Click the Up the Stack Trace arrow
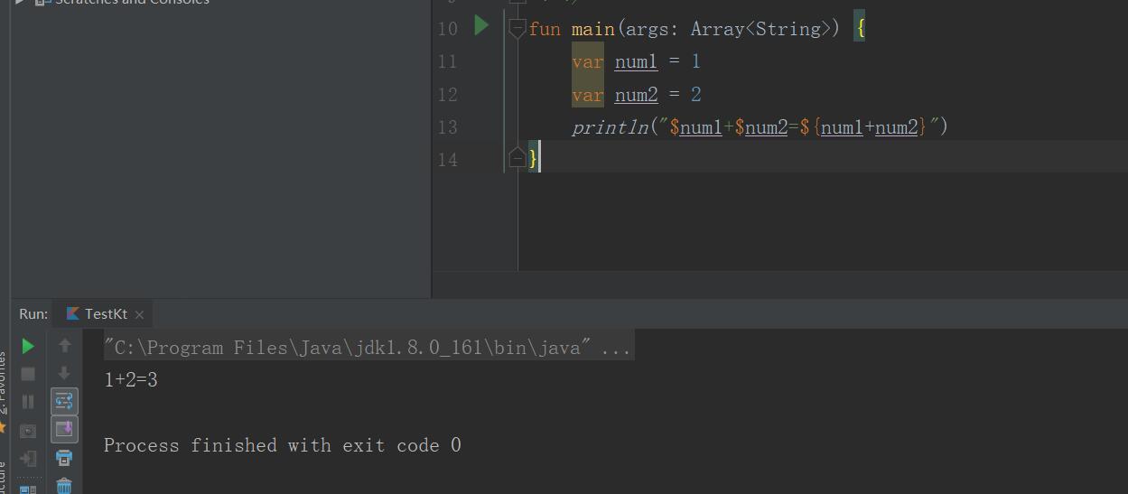 pyautogui.click(x=64, y=345)
